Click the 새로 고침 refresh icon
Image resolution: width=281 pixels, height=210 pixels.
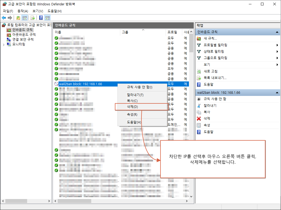coord(199,72)
